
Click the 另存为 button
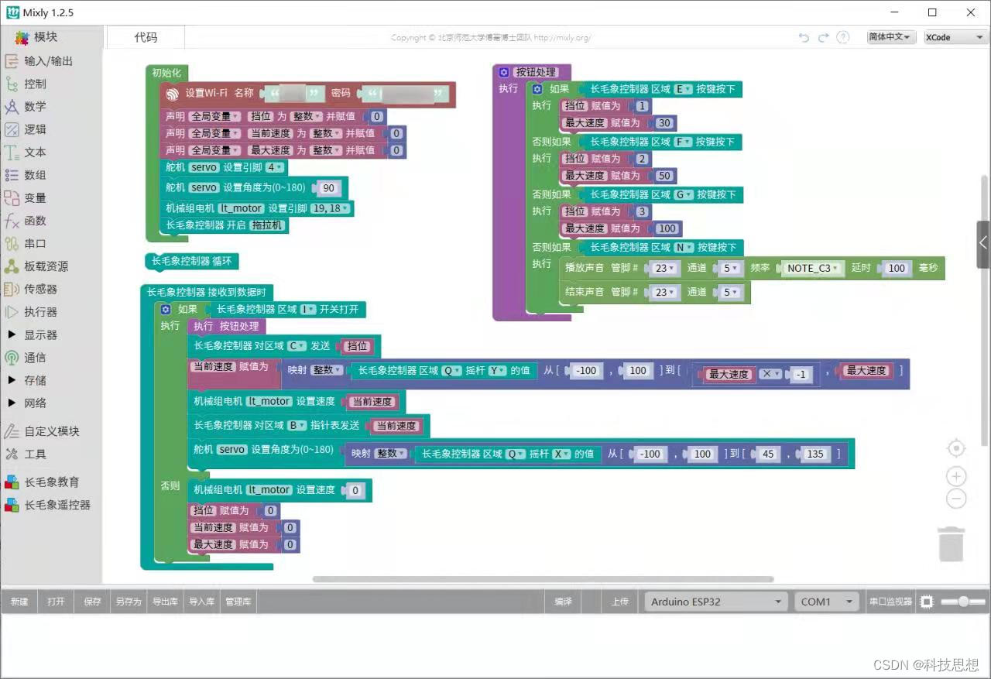click(129, 602)
